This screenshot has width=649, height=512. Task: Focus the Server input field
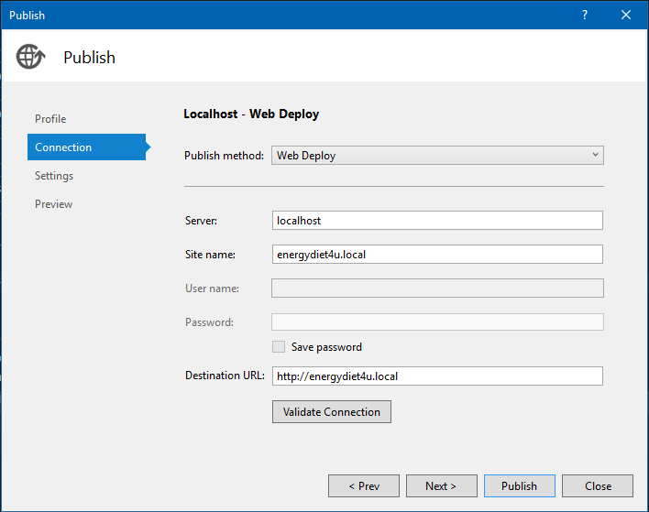[437, 221]
